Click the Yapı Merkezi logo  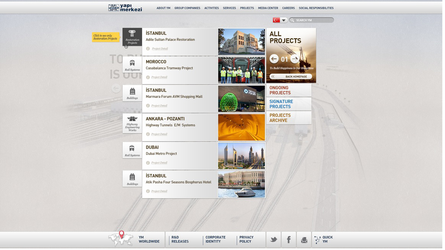[126, 8]
